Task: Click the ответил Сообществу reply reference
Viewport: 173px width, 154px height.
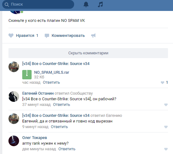Action: coord(74,93)
